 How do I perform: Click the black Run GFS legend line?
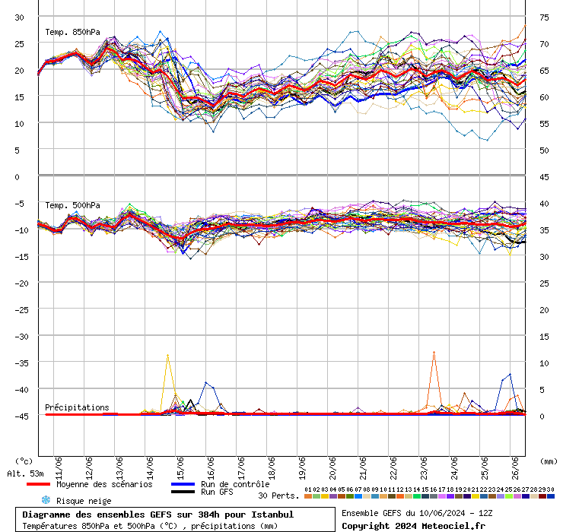[x=183, y=492]
